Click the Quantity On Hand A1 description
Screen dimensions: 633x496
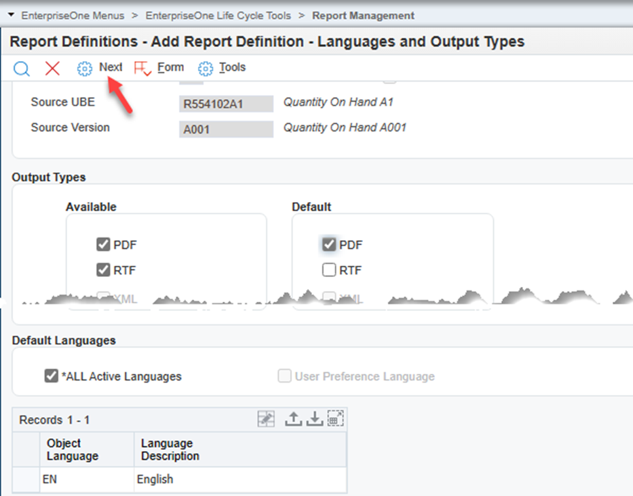coord(339,102)
